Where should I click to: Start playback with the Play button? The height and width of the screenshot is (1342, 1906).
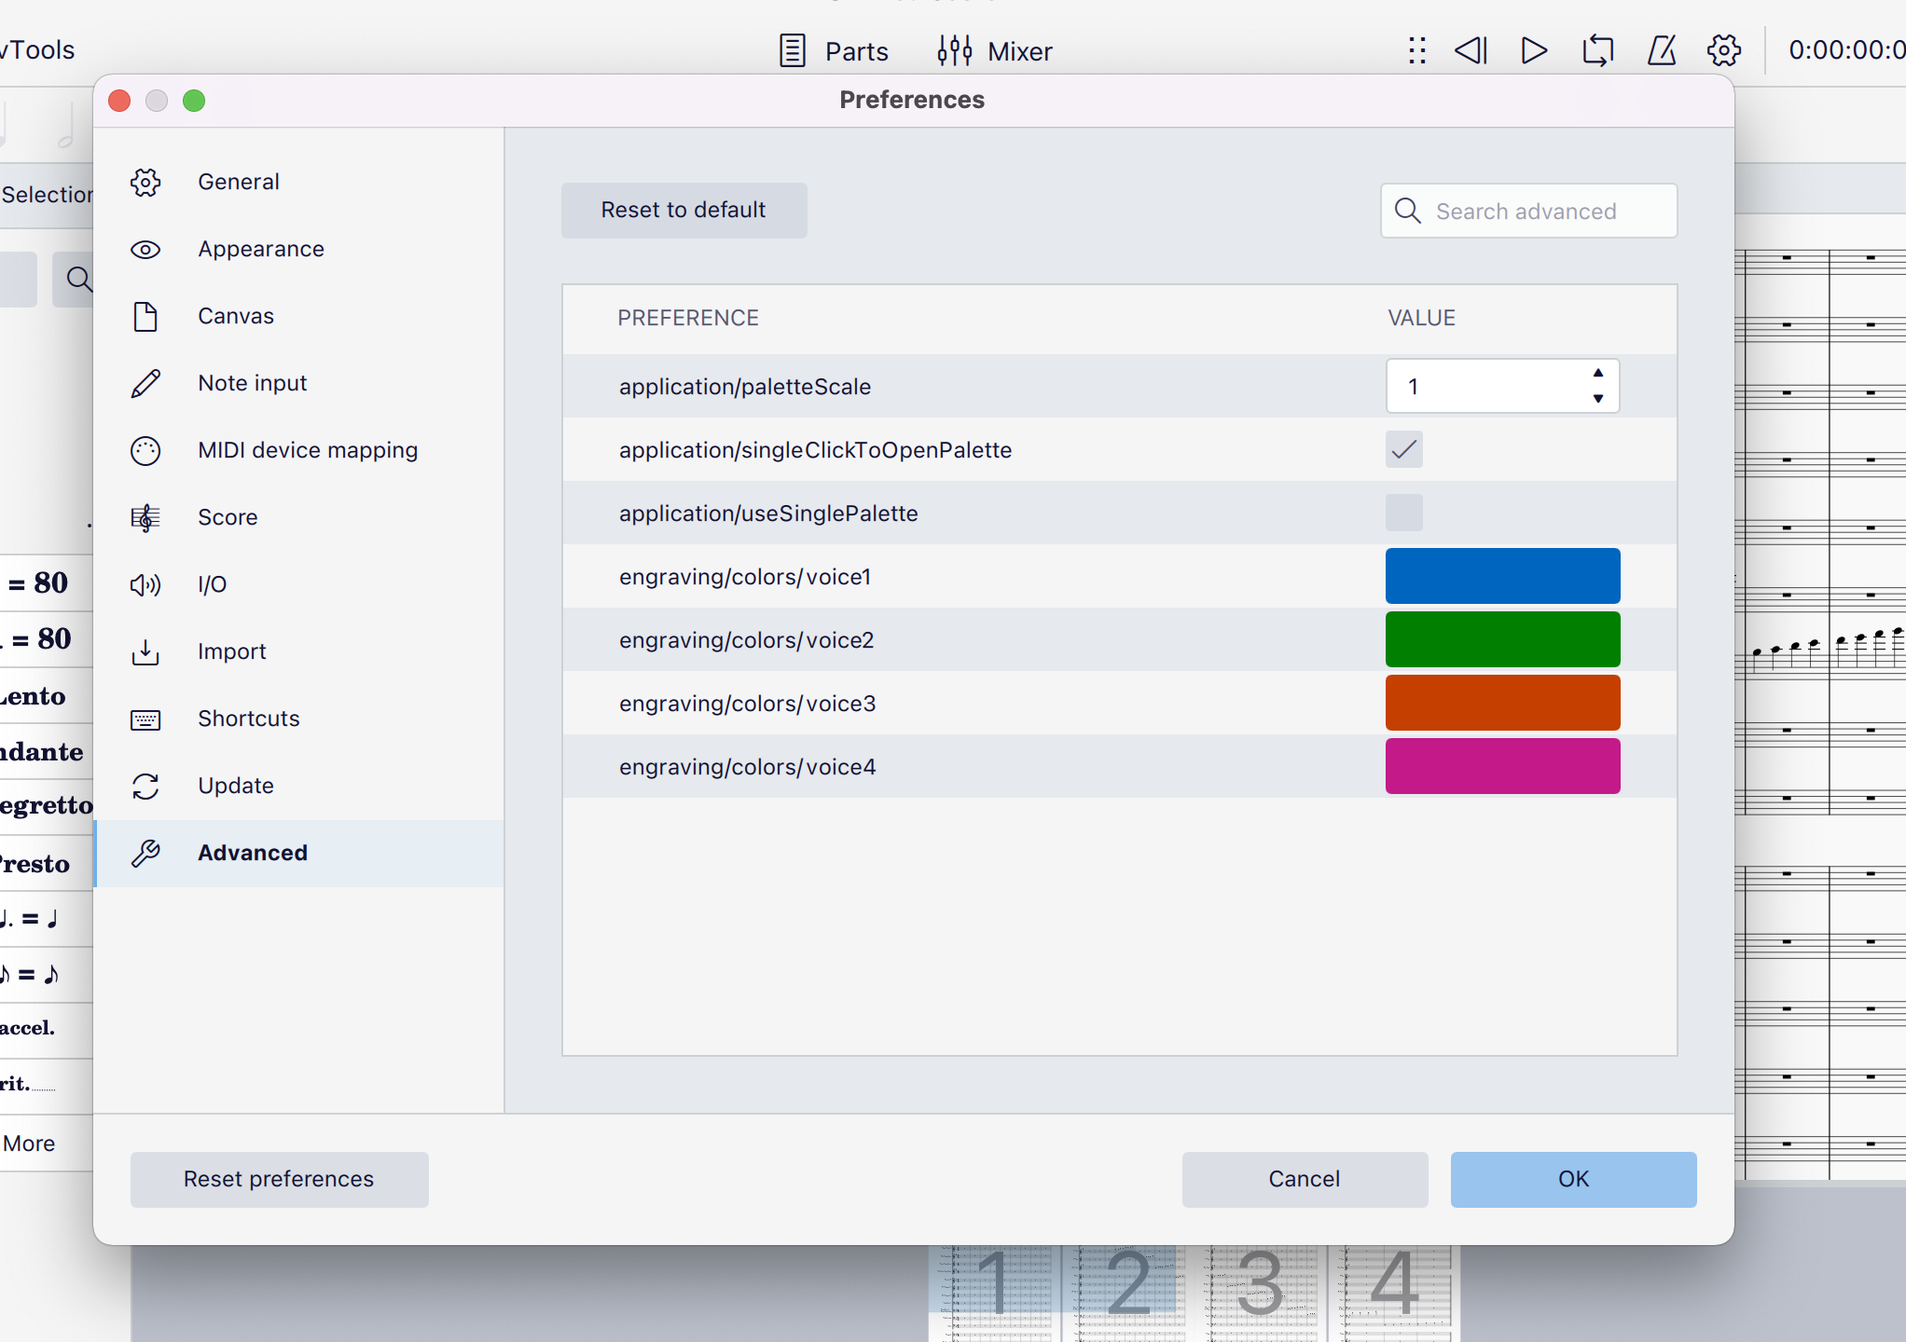[1532, 50]
